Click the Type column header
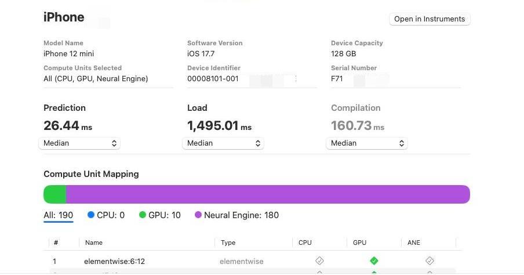Image resolution: width=524 pixels, height=275 pixels. click(x=228, y=243)
